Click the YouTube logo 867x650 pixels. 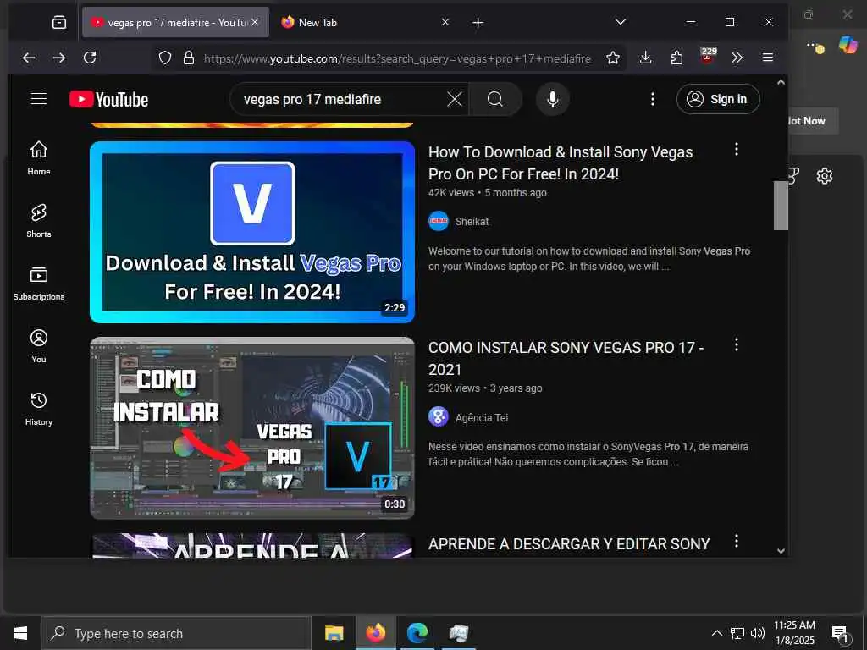pyautogui.click(x=109, y=100)
